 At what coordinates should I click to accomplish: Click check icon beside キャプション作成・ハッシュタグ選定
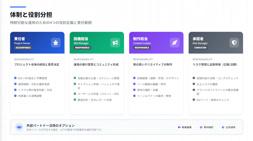[75, 84]
